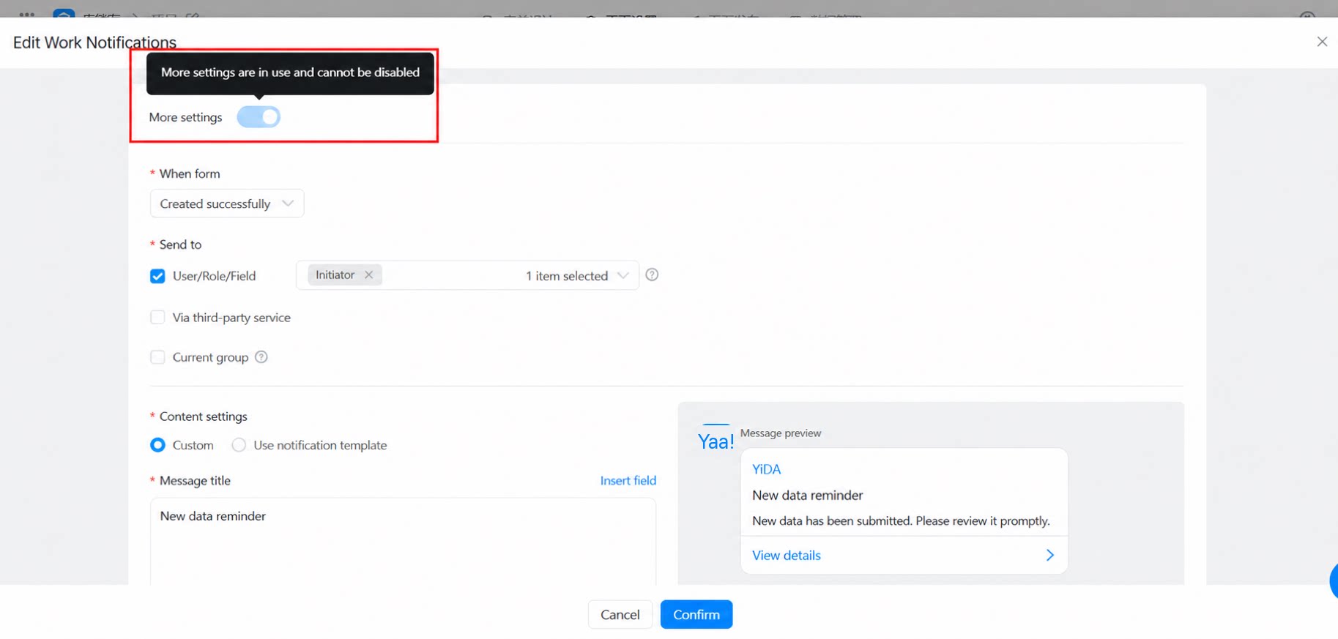Click the blue floating button at right edge

1334,581
